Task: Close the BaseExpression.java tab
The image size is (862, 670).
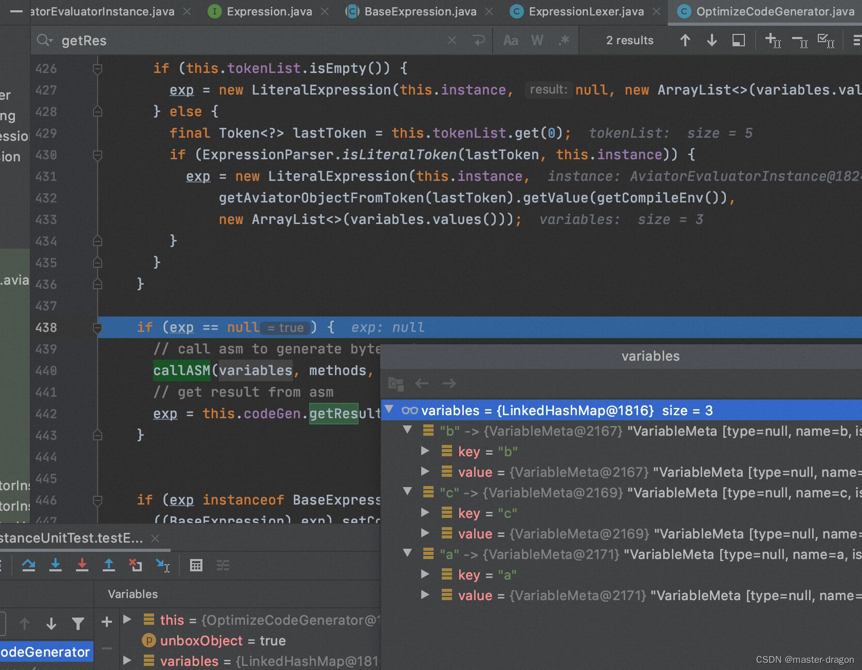Action: (x=489, y=11)
